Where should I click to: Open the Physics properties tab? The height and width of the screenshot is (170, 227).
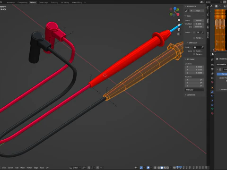[x=212, y=101]
